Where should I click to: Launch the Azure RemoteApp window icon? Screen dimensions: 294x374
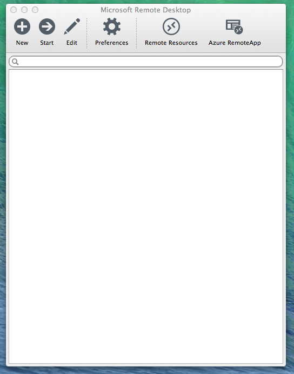click(235, 26)
